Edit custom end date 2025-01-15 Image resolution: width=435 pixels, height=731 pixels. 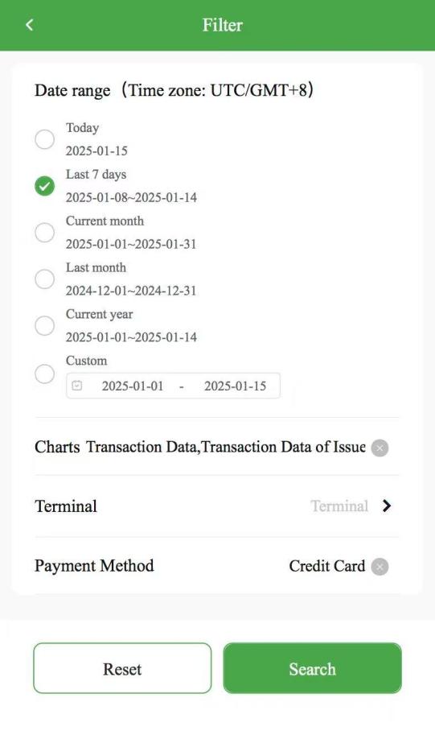pyautogui.click(x=236, y=386)
